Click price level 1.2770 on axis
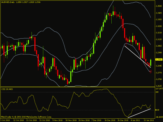Screen dimensions: 163x122 159,73
